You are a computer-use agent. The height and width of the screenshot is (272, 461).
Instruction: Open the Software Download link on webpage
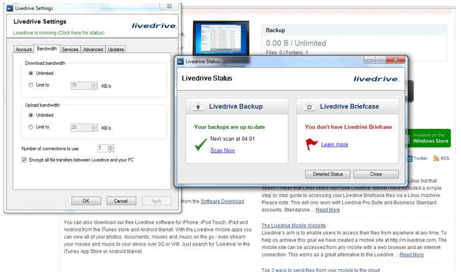[223, 201]
